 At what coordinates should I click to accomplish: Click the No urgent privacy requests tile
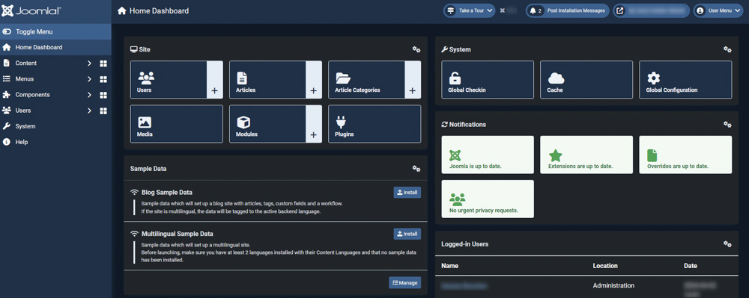488,199
